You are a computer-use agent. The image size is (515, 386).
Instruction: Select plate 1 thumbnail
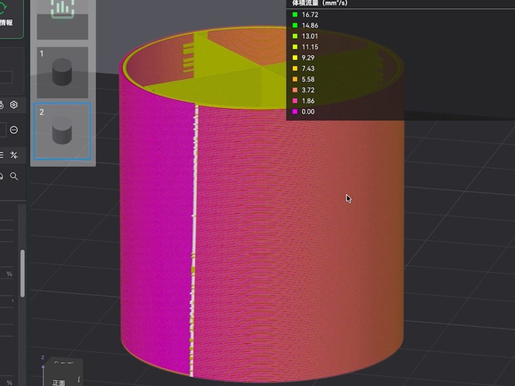62,72
